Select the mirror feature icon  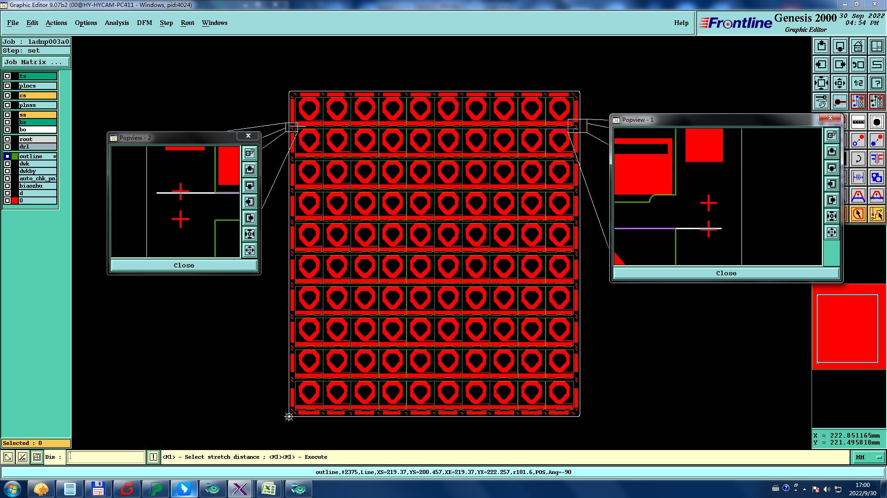coord(876,159)
